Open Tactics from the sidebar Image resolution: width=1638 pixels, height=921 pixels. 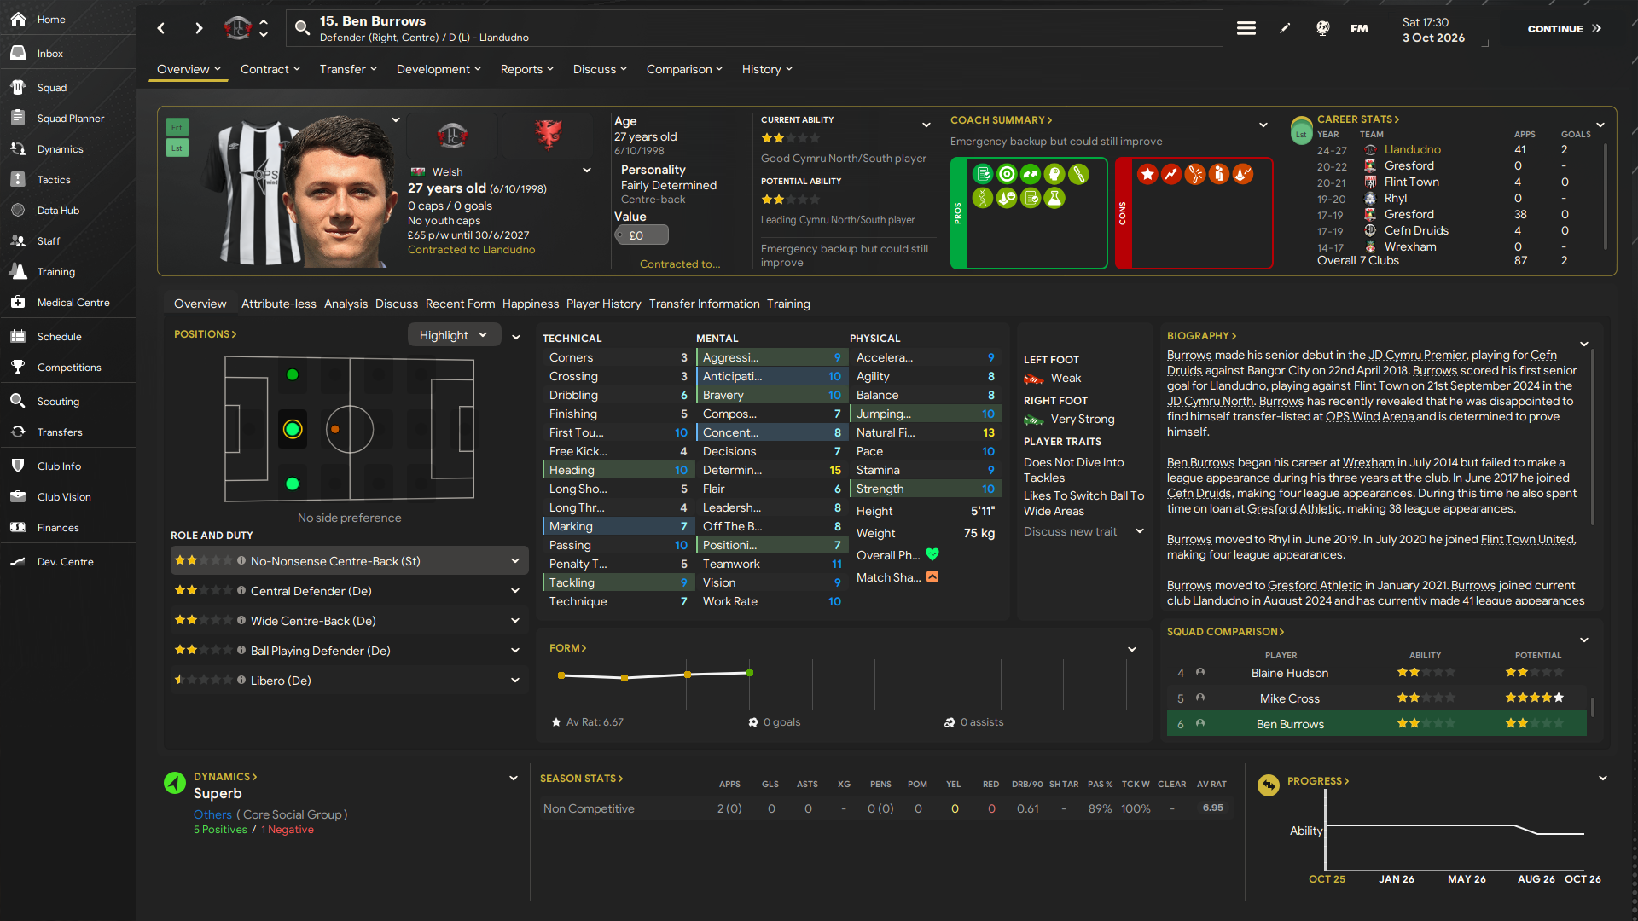tap(54, 180)
